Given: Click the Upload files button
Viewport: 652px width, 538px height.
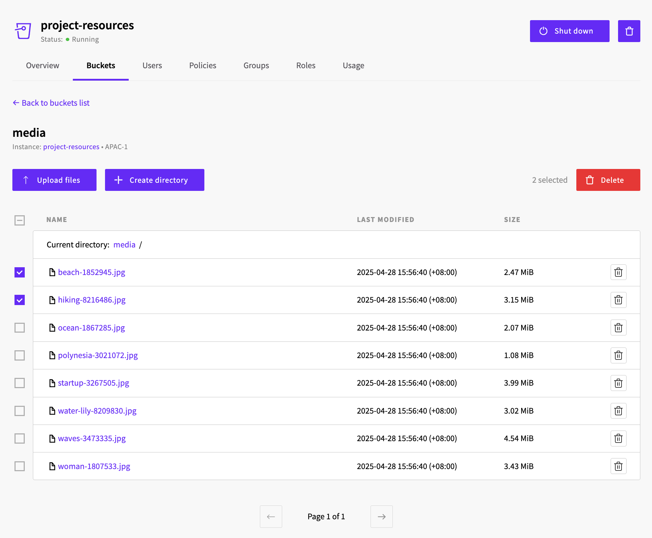Looking at the screenshot, I should tap(54, 180).
